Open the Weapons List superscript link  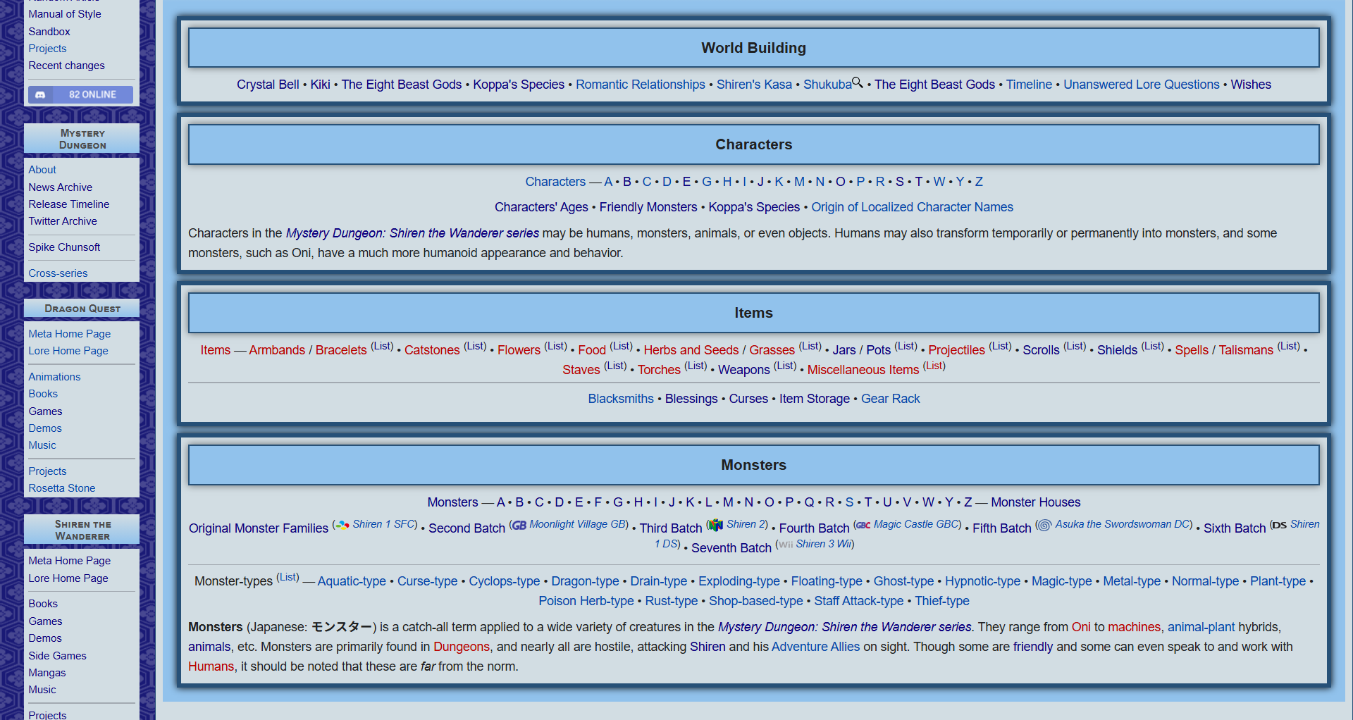click(785, 366)
